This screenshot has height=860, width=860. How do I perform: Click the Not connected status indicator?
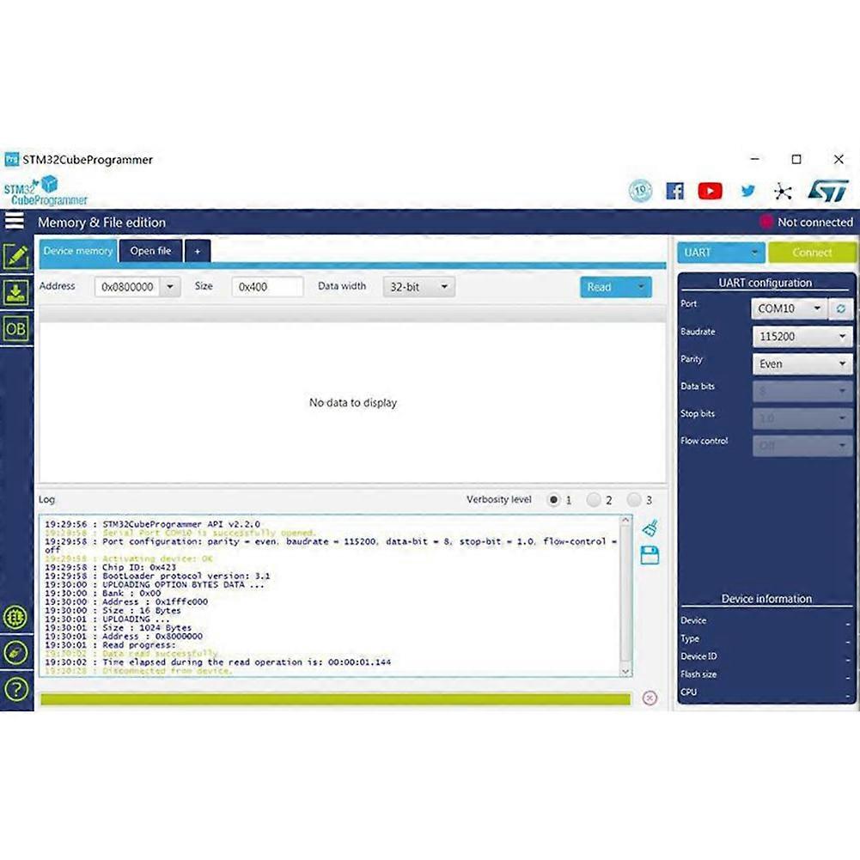point(806,223)
